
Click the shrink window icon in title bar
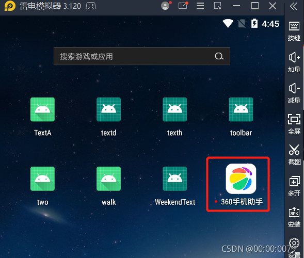tap(217, 6)
